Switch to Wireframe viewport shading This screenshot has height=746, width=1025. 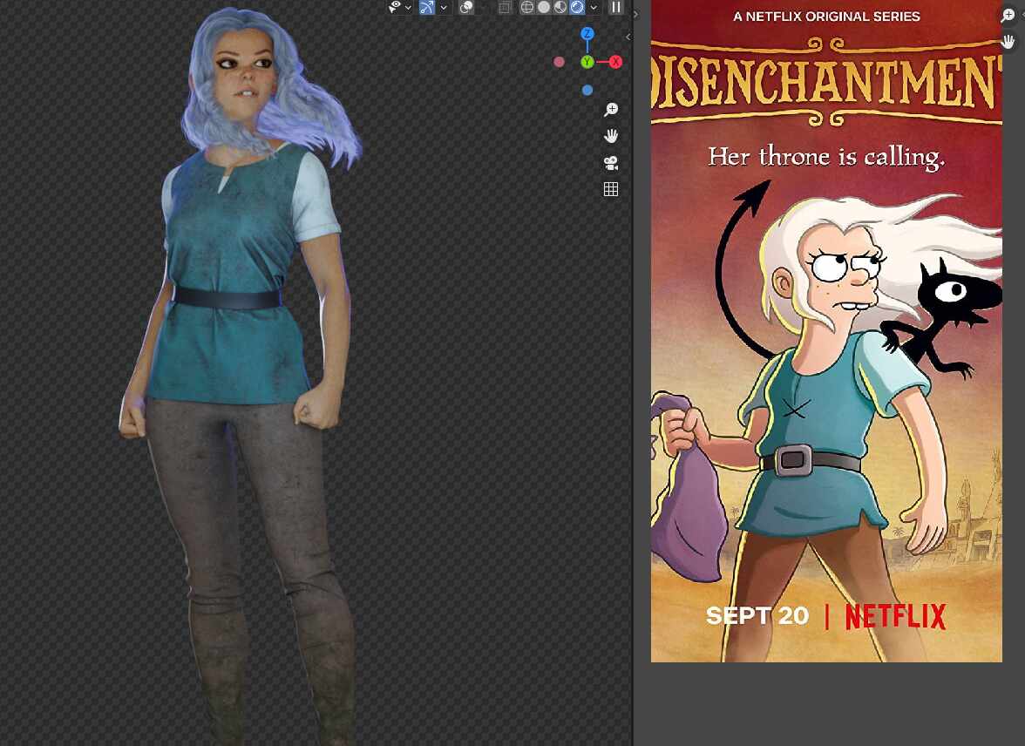click(x=526, y=7)
